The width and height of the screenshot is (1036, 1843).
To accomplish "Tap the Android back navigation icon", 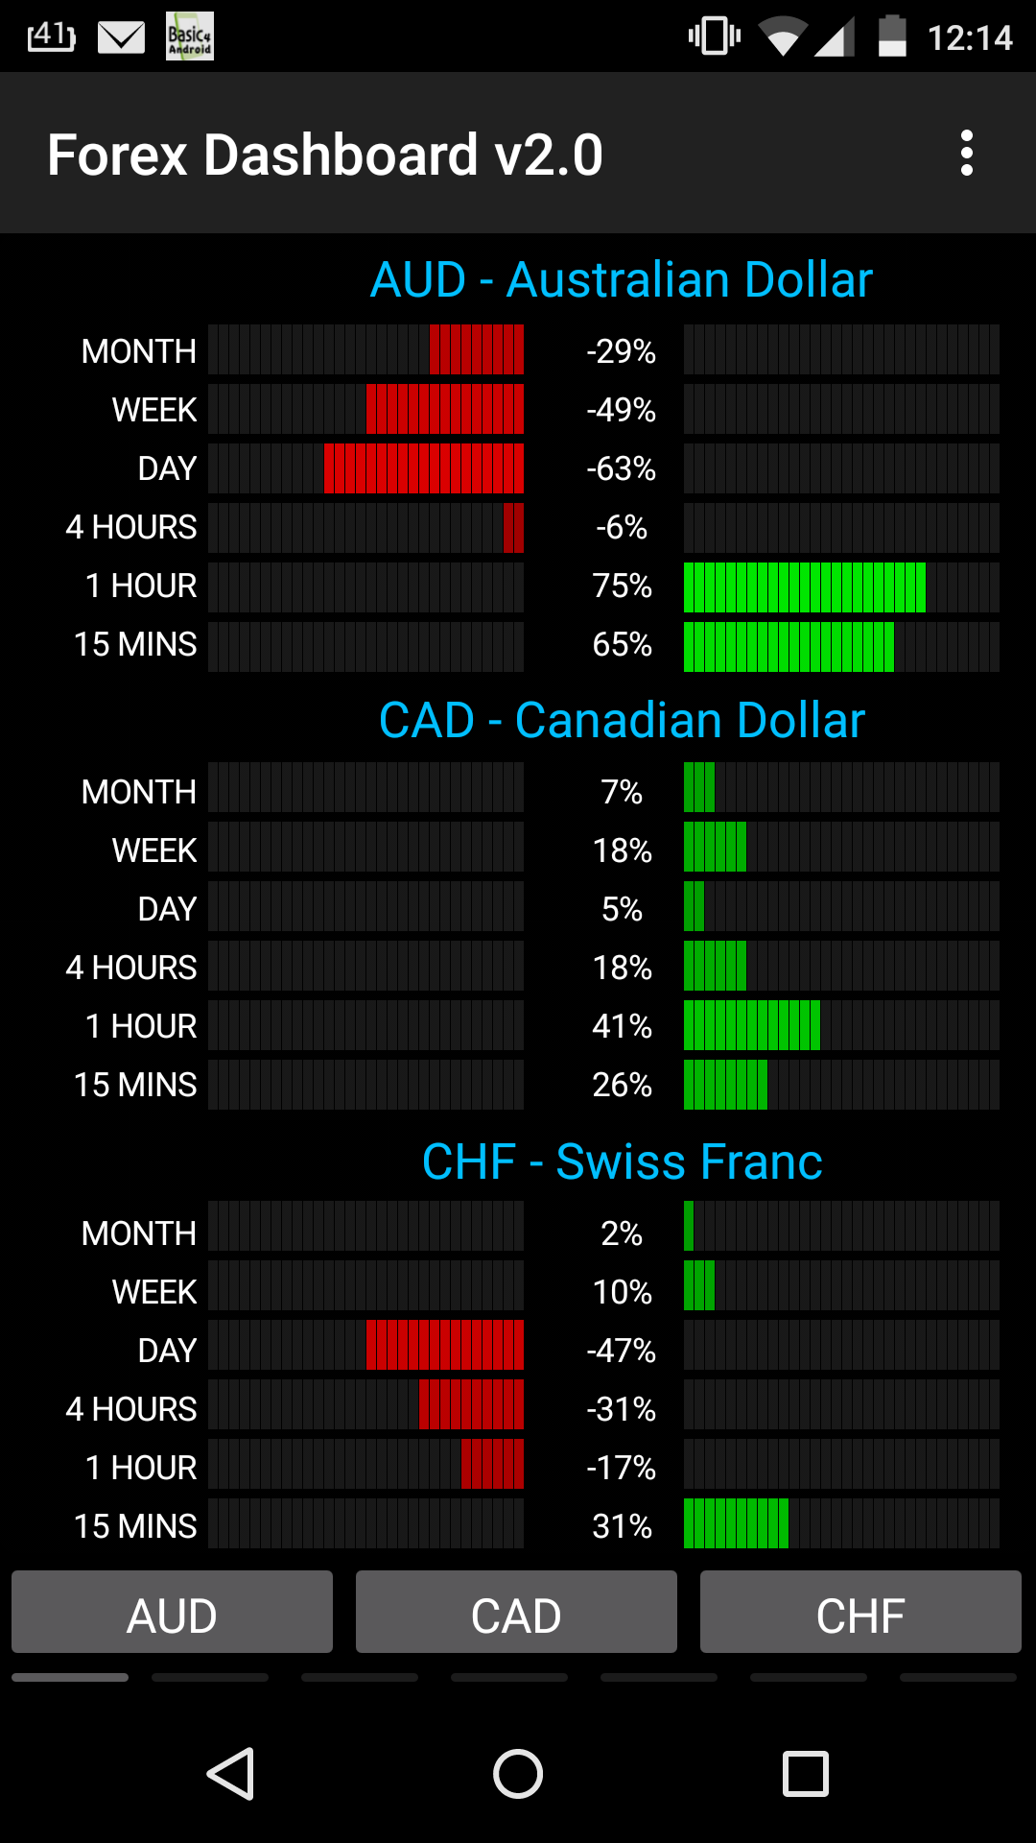I will tap(231, 1773).
